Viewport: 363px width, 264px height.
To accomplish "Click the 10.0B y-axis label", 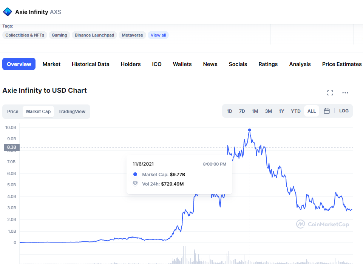I will tap(11, 127).
